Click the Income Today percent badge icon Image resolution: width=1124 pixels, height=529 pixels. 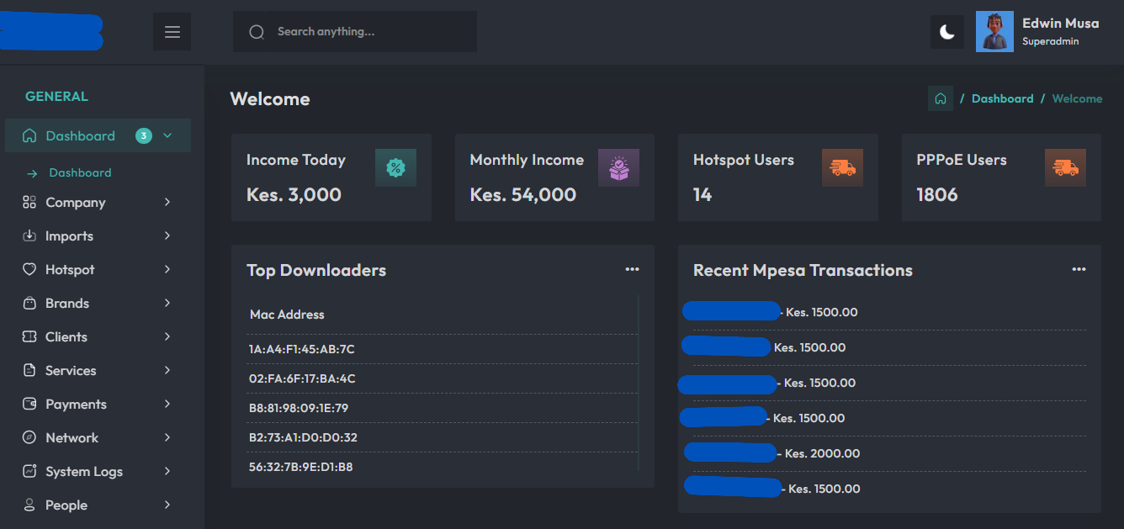click(x=395, y=167)
